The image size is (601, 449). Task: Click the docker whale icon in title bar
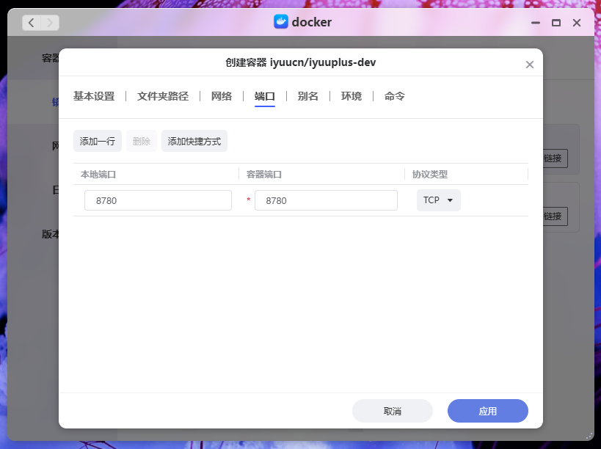point(281,22)
